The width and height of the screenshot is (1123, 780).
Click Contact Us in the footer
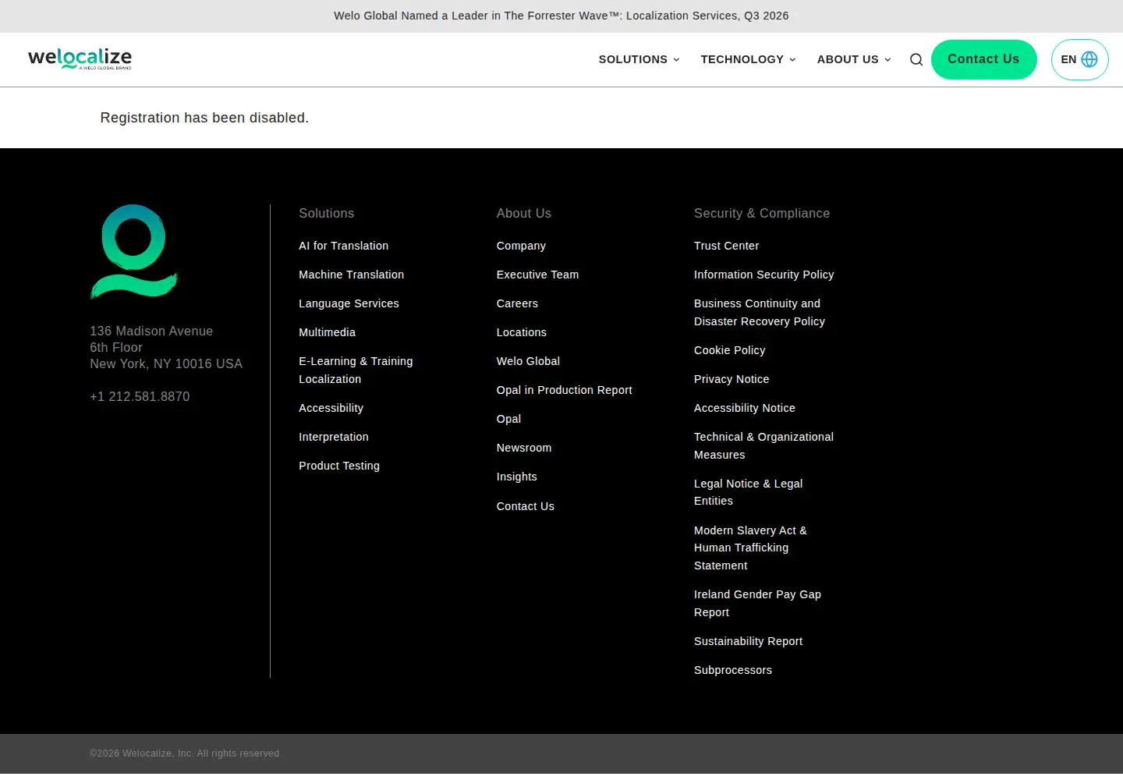click(x=526, y=506)
